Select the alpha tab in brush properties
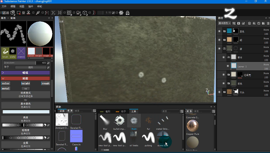The width and height of the screenshot is (270, 153). tap(13, 53)
